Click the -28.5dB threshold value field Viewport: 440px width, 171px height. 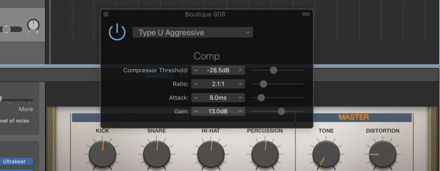pyautogui.click(x=218, y=70)
